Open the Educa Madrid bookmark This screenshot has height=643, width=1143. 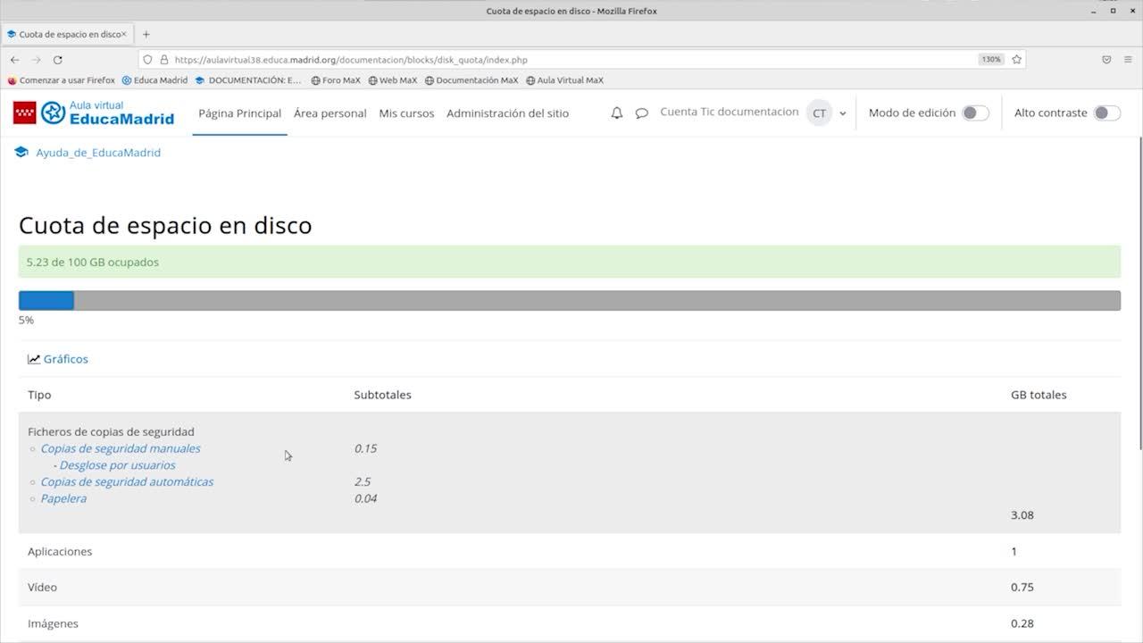tap(154, 80)
